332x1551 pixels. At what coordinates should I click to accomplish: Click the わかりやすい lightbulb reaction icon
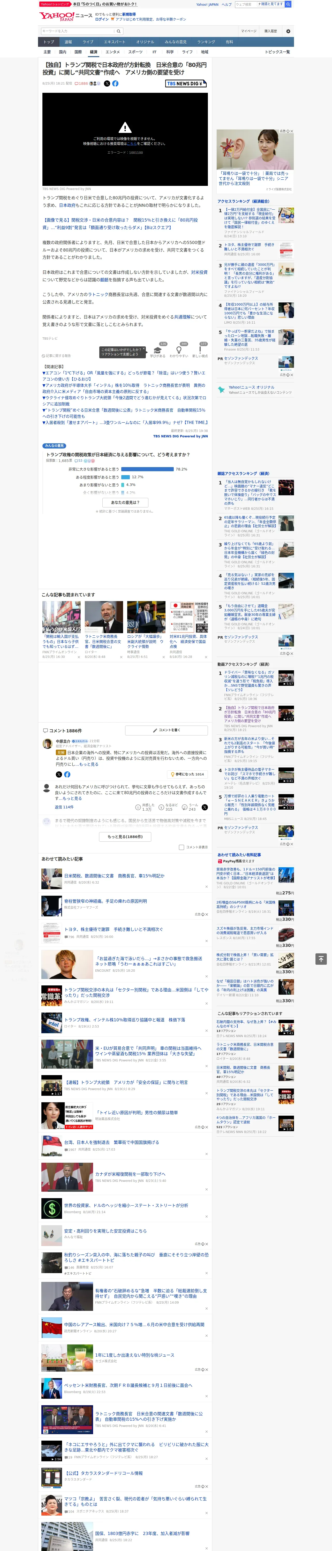click(x=178, y=349)
